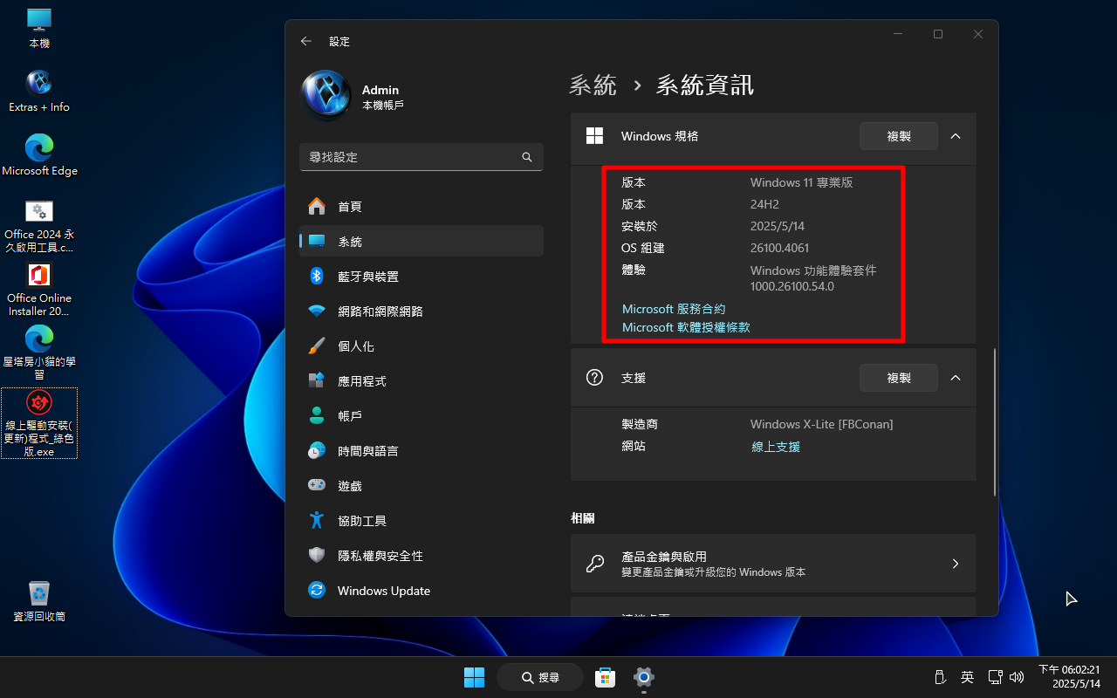The width and height of the screenshot is (1117, 698).
Task: Open network status tray icon
Action: click(x=995, y=677)
